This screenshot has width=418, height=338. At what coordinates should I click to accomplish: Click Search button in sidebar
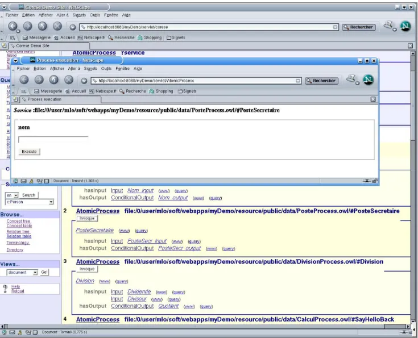pos(29,195)
